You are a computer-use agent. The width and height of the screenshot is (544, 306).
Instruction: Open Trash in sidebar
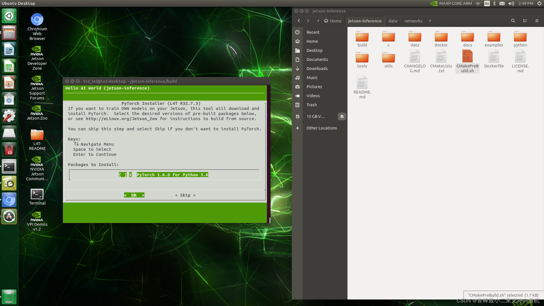tap(320, 105)
